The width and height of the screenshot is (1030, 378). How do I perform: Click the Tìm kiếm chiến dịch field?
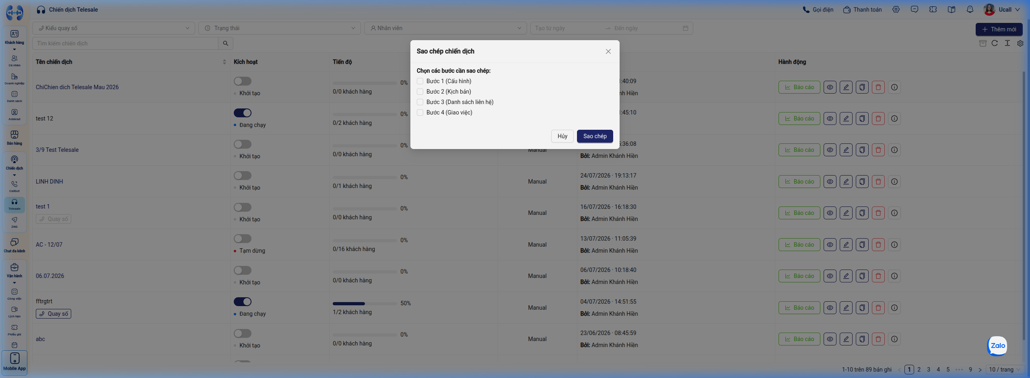point(126,43)
